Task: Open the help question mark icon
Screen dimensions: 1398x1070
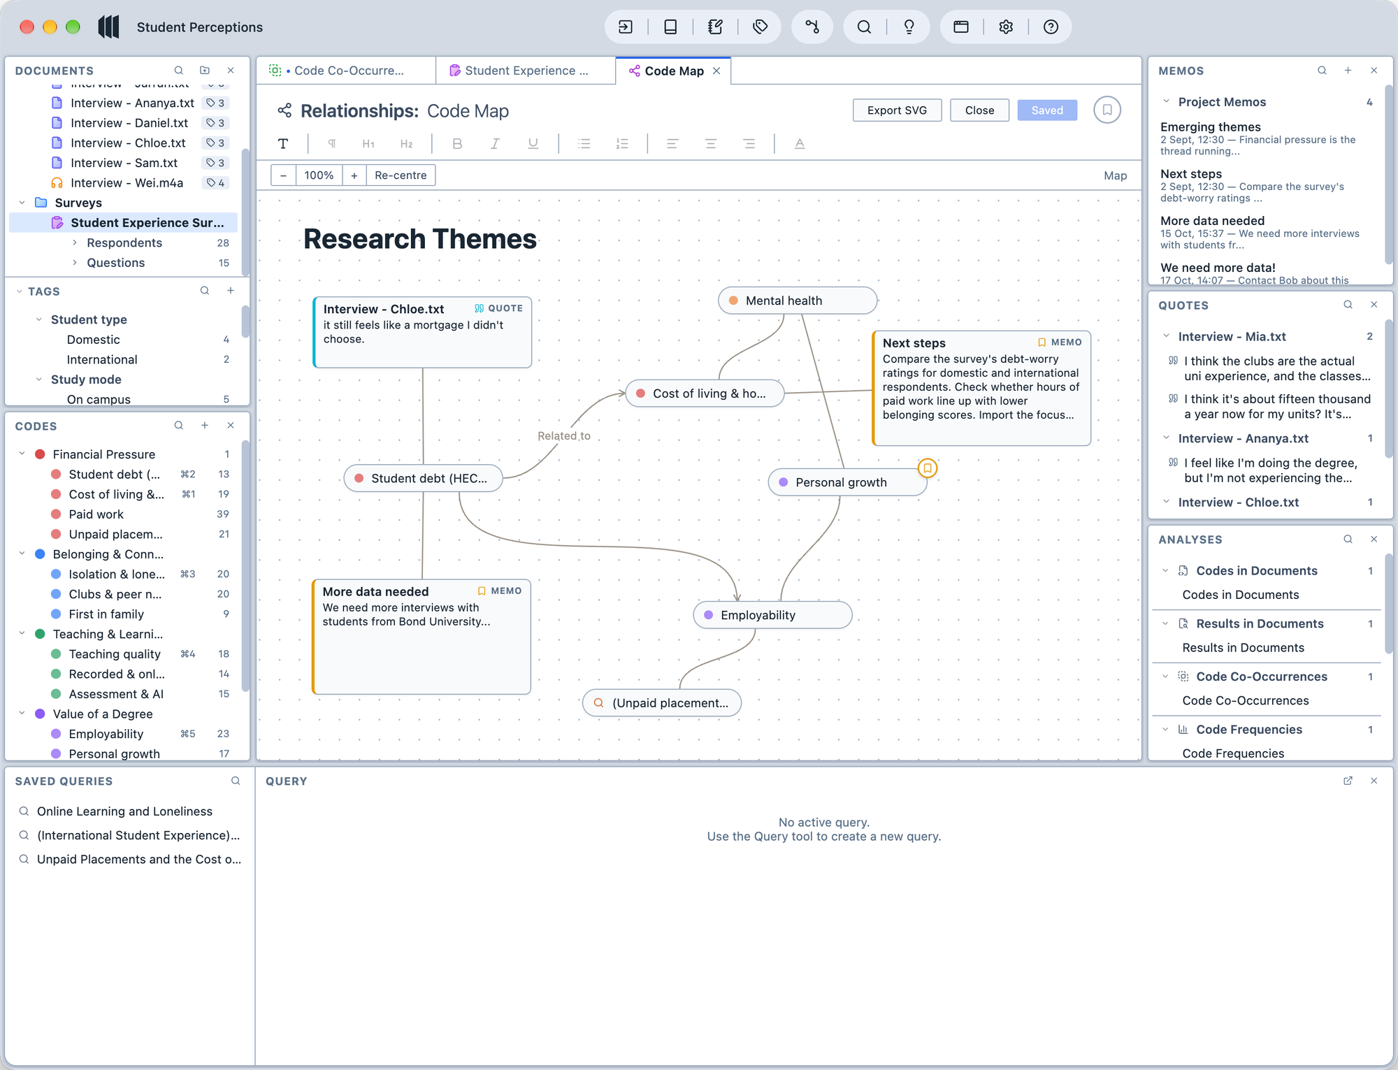Action: coord(1051,27)
